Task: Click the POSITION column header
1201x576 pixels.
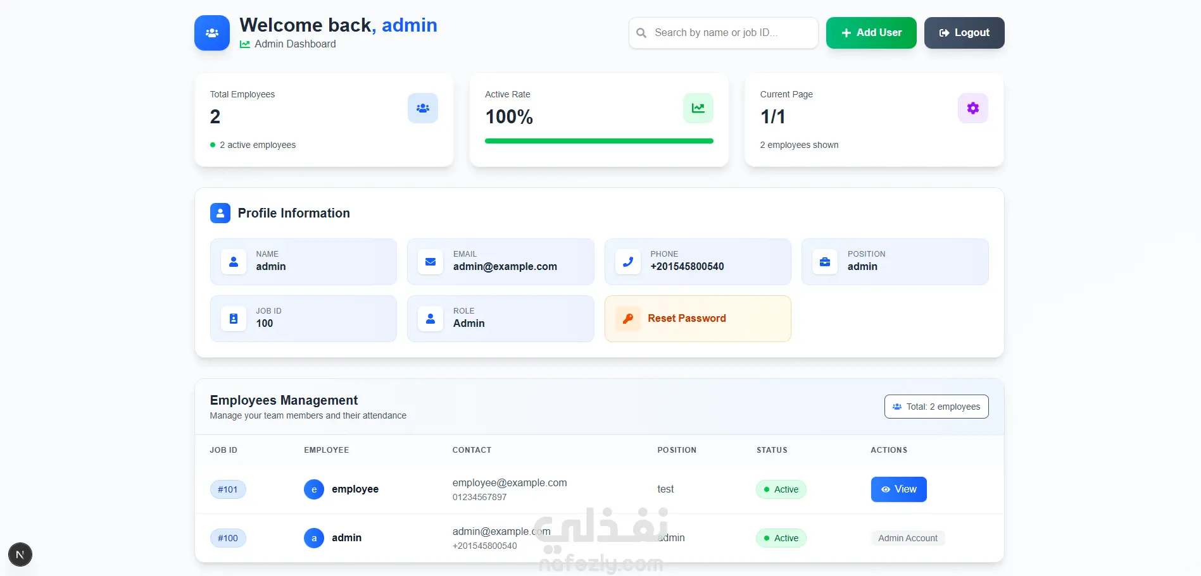Action: coord(677,450)
